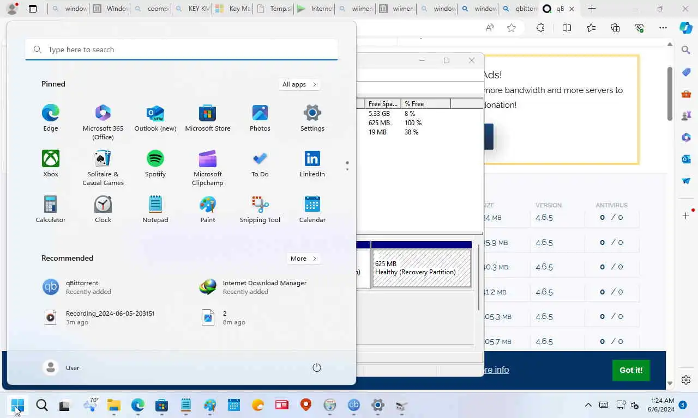This screenshot has height=418, width=698.
Task: Select the 625 MB Recovery Partition block
Action: click(421, 268)
